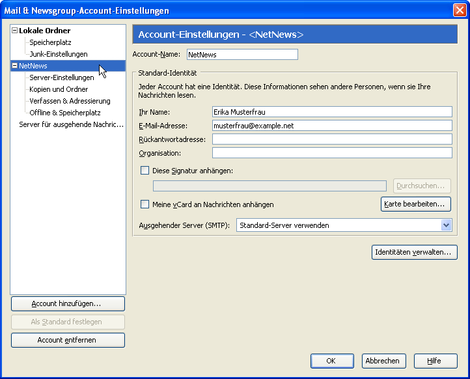
Task: Open Junk-Einstellungen in the sidebar
Action: point(58,54)
